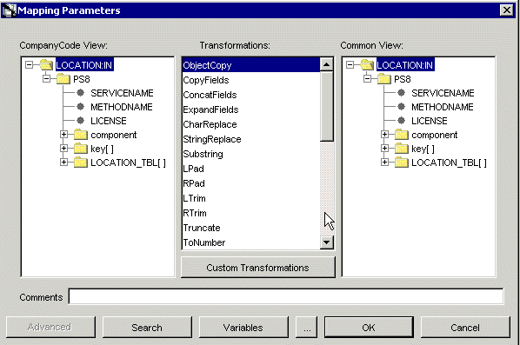Screen dimensions: 520x345
Task: Select CharReplace transformation
Action: pyautogui.click(x=251, y=124)
